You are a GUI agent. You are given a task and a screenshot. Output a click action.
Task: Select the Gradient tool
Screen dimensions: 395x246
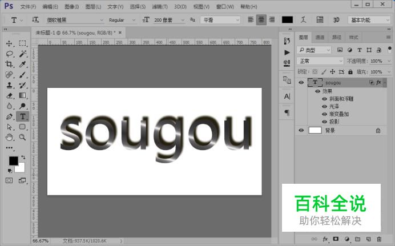tap(22, 95)
